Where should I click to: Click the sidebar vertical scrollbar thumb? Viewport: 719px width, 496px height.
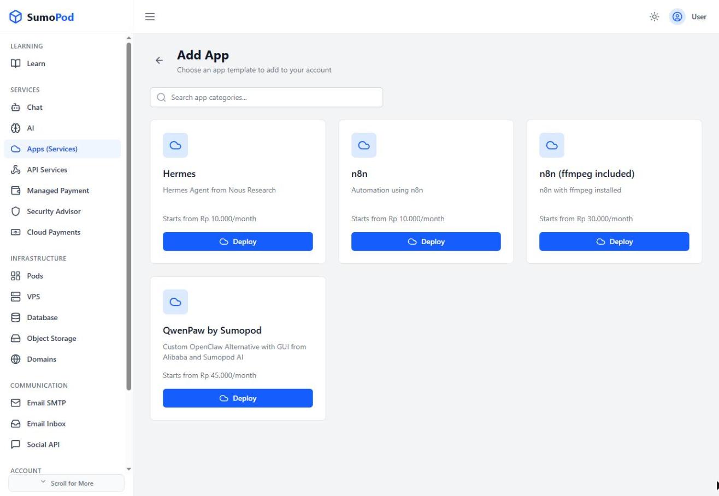point(129,216)
